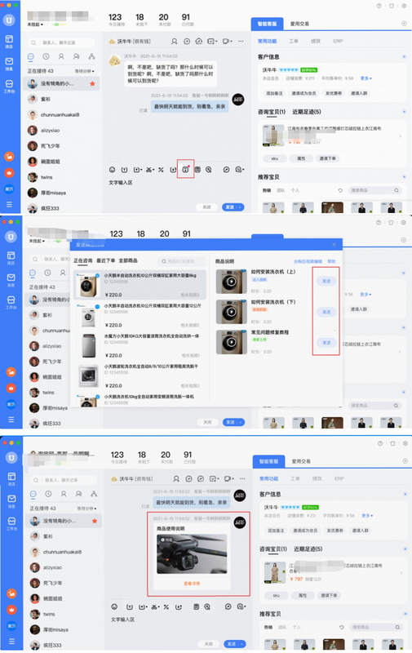Screen dimensions: 412x653
Task: Click the 添加备注 button in the first screenshot
Action: tap(275, 93)
